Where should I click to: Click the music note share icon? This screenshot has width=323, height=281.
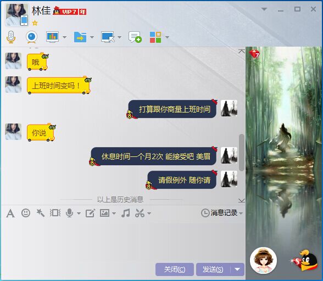coord(126,213)
